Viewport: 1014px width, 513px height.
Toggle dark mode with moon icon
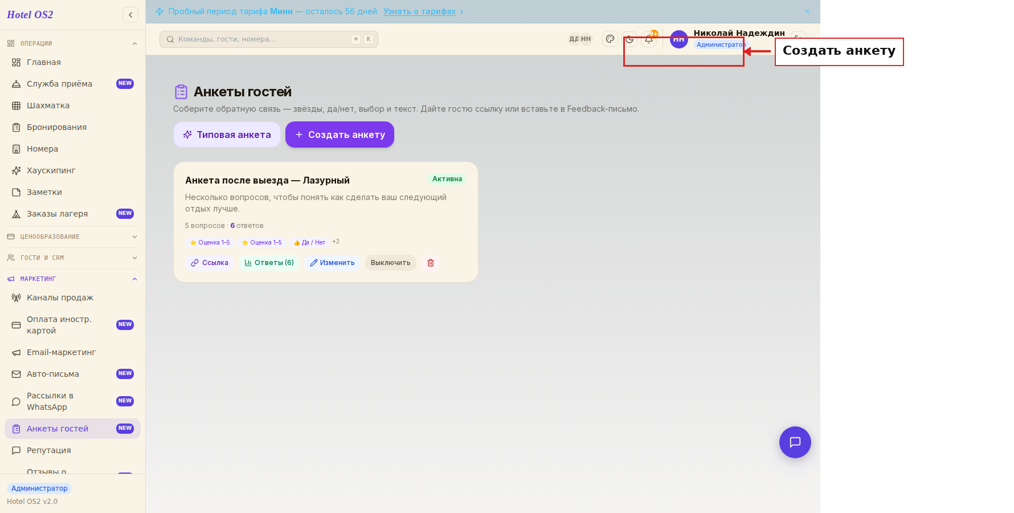pos(629,39)
